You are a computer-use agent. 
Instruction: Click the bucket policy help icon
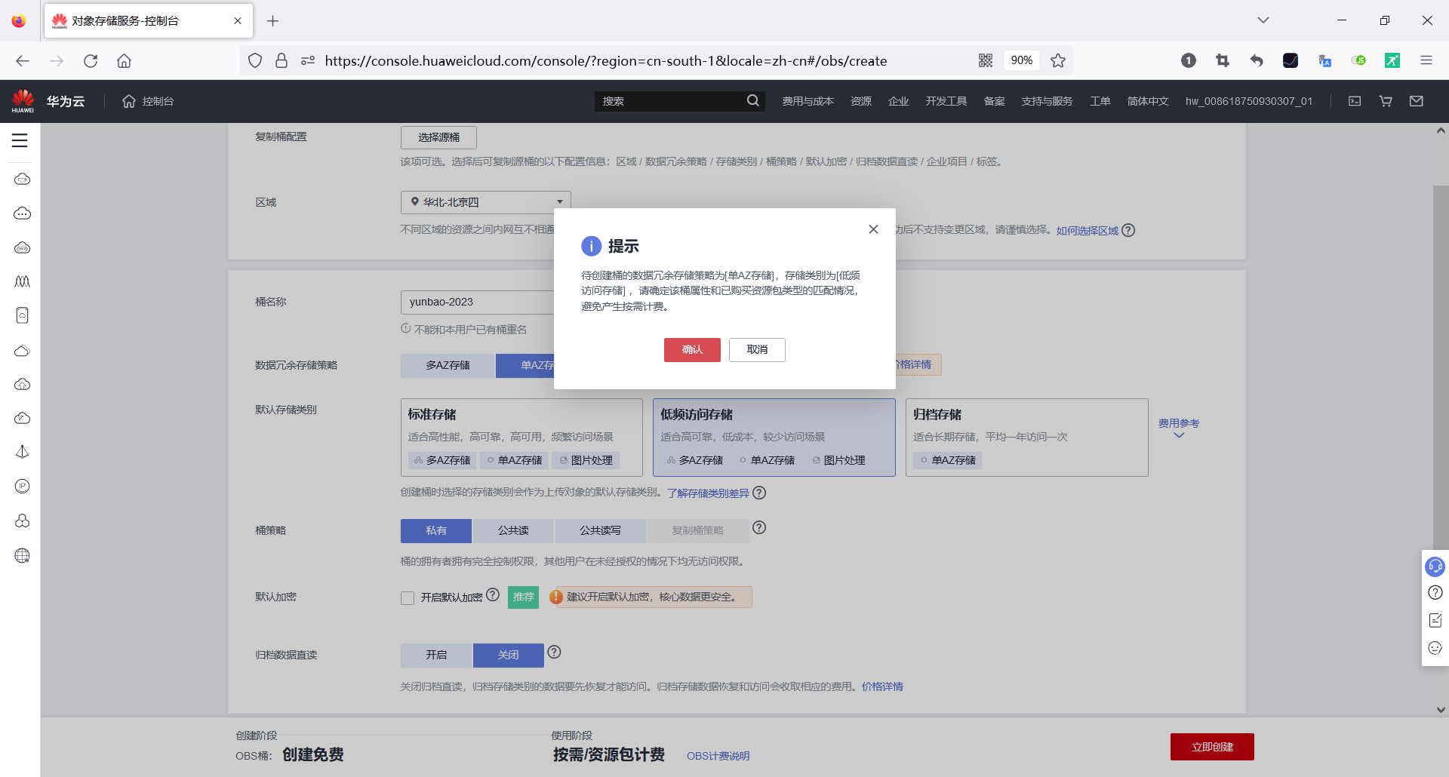pyautogui.click(x=759, y=528)
